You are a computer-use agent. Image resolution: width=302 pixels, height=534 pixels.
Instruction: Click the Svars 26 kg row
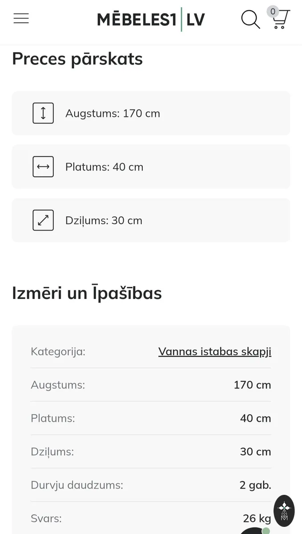pyautogui.click(x=151, y=518)
